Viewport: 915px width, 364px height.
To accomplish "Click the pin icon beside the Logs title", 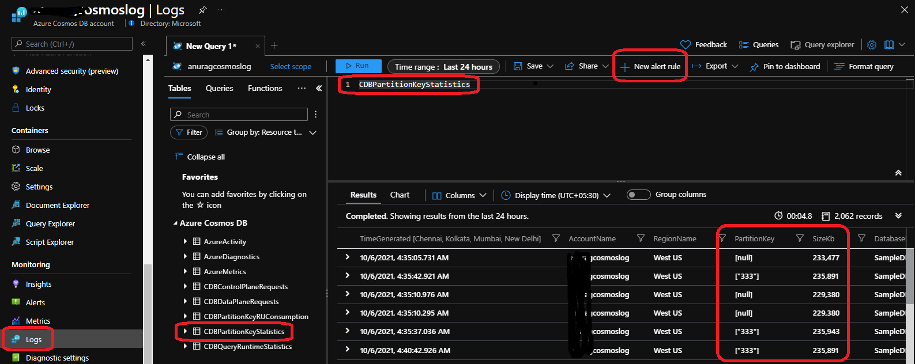I will [x=202, y=10].
